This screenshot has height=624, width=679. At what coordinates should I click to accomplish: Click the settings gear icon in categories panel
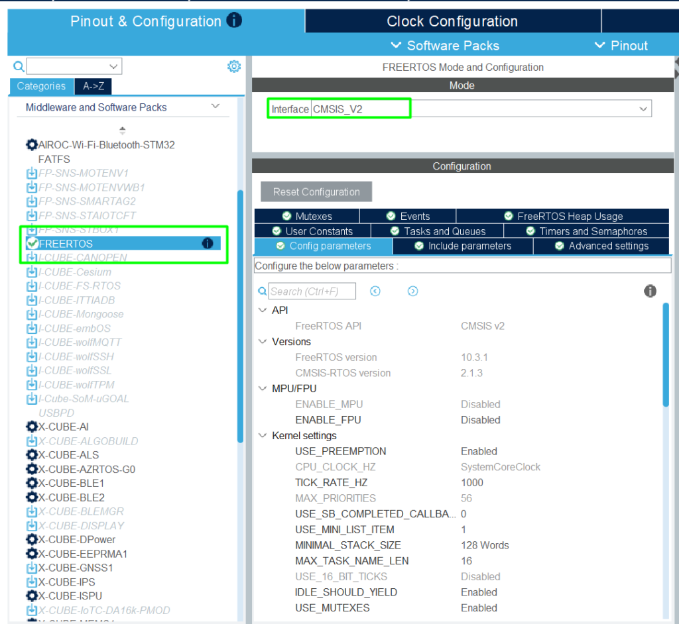pos(233,66)
